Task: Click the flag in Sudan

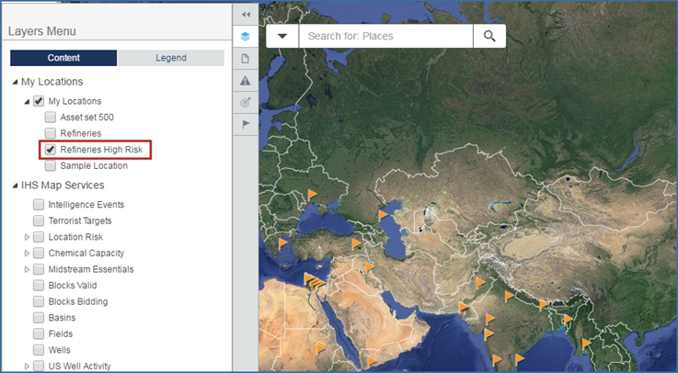Action: pos(320,347)
